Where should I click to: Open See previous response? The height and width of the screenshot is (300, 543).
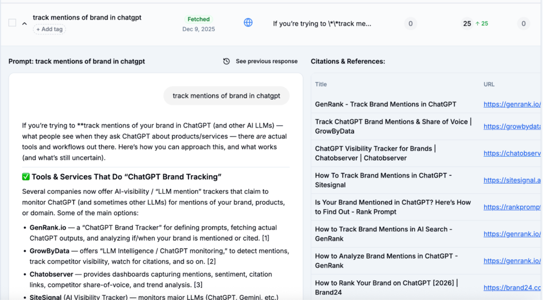pos(266,62)
